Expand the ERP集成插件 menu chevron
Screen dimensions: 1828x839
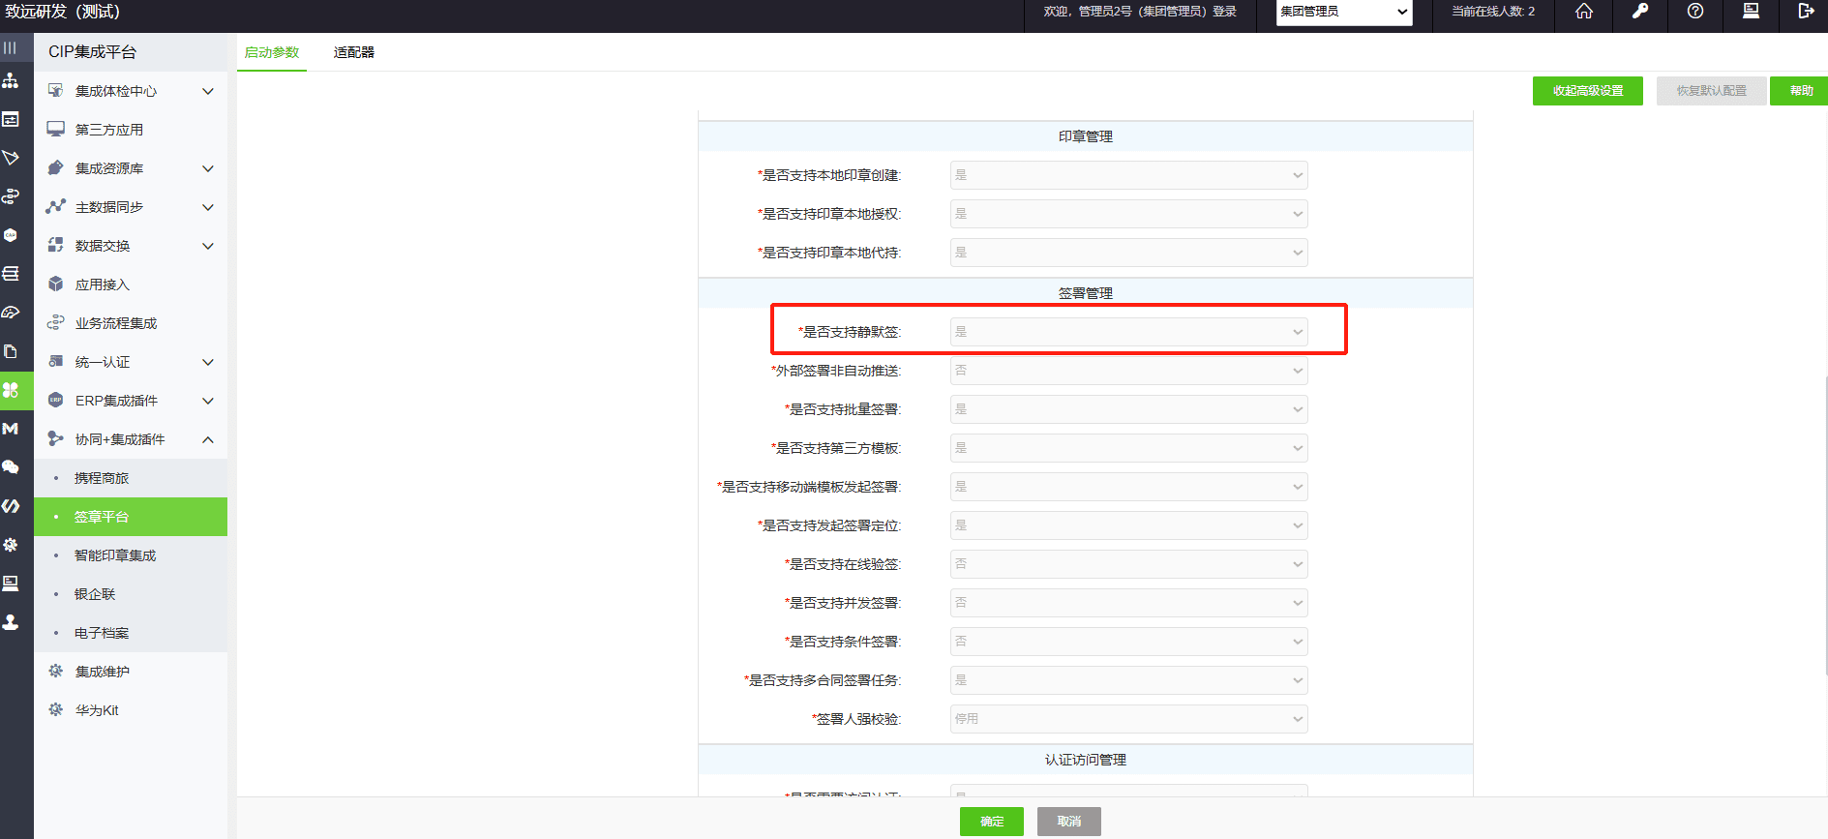208,401
